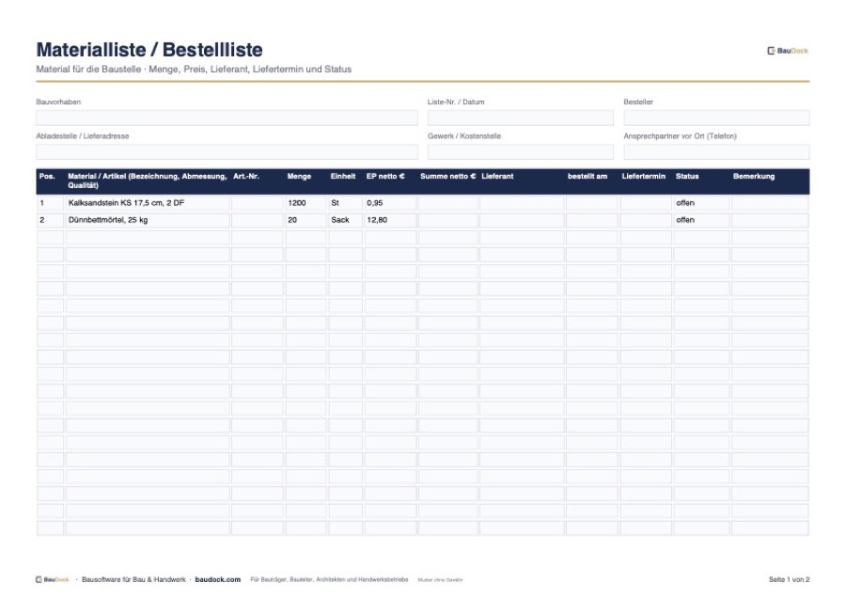Click the BauDock logo in the footer
Screen dimensions: 846x598
53,579
